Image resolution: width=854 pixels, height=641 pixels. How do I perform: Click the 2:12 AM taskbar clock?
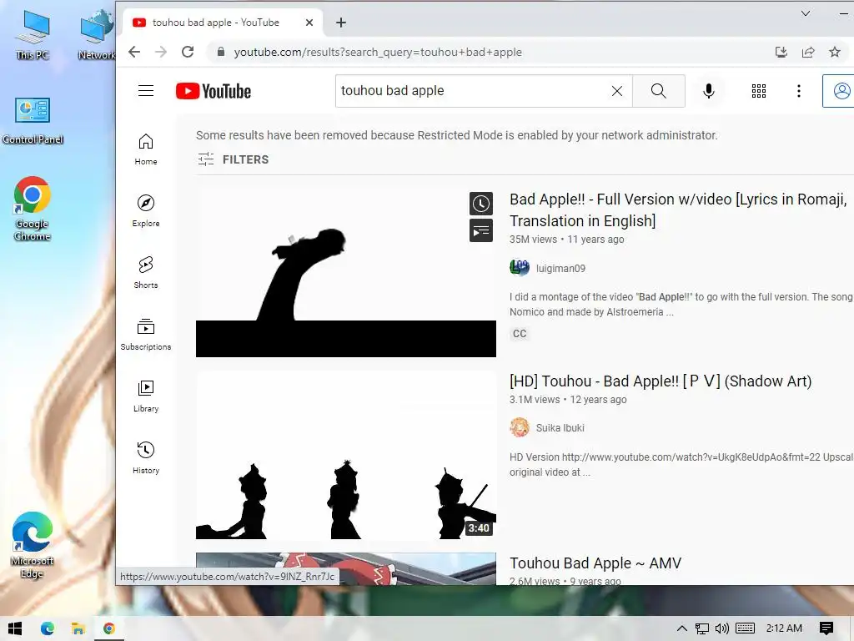pos(784,628)
